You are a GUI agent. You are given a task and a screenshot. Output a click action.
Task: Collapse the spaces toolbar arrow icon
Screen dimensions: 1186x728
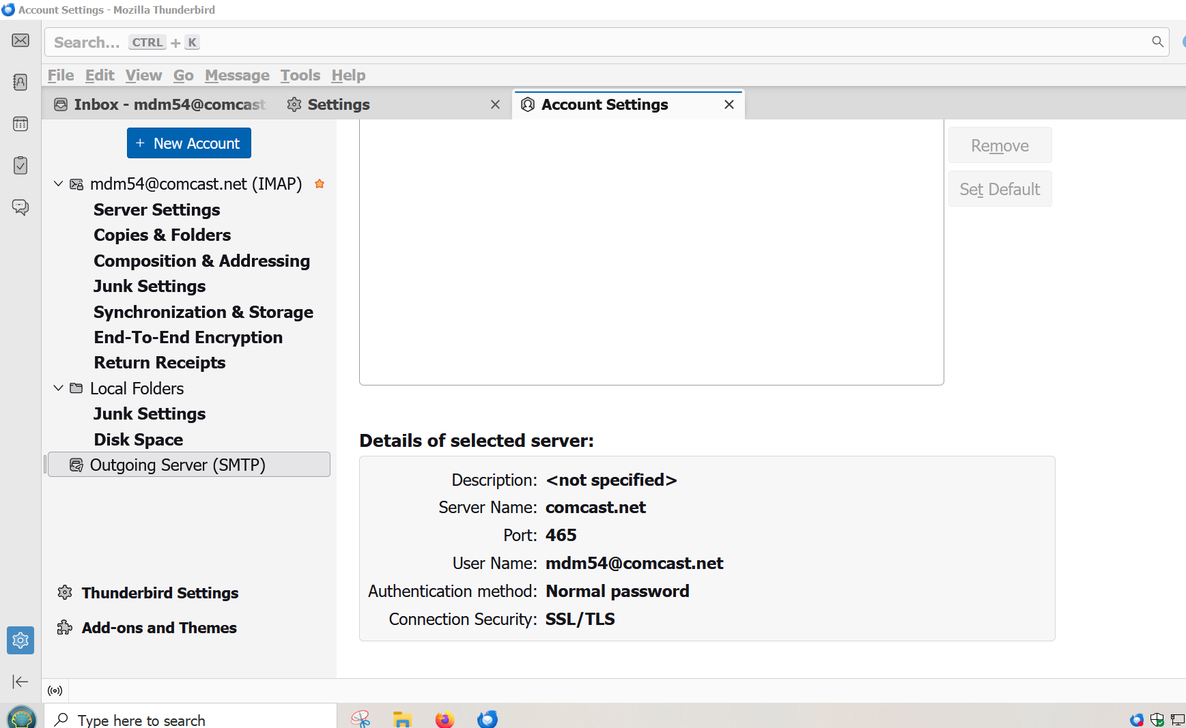(20, 681)
